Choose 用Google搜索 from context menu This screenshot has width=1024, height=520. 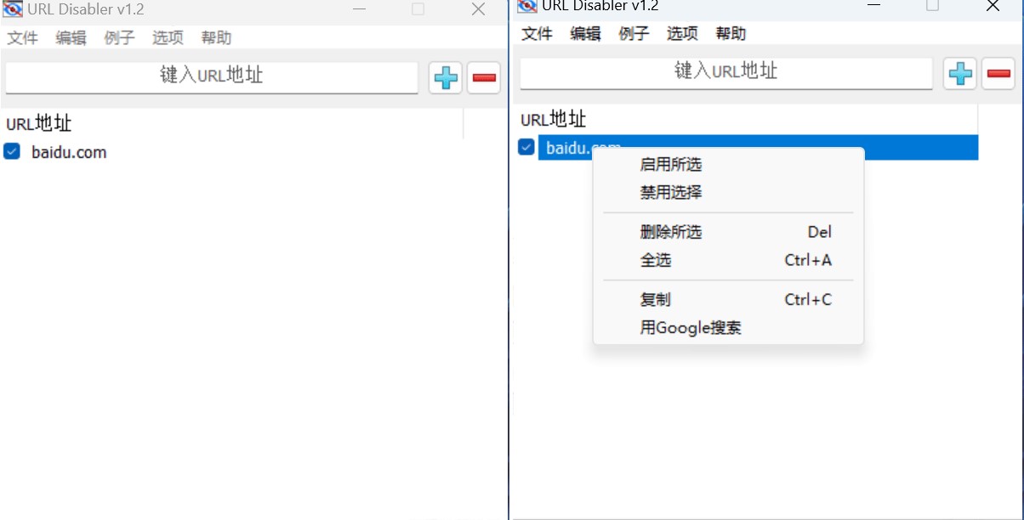pos(728,327)
